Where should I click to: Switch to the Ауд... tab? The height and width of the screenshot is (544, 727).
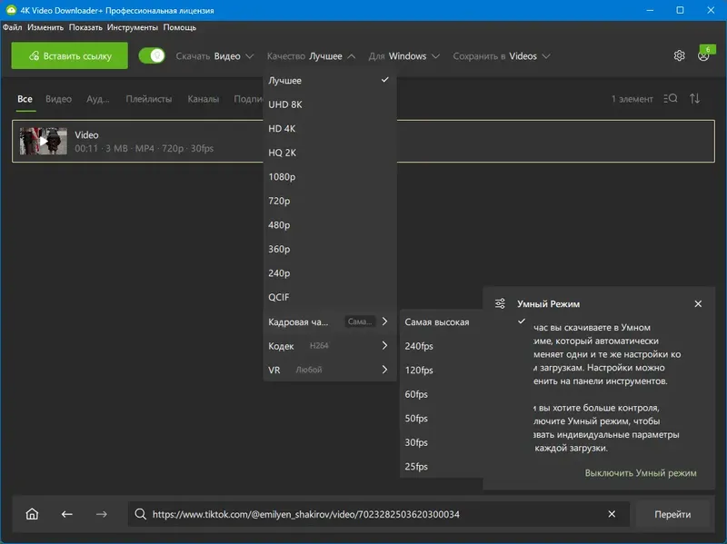pyautogui.click(x=98, y=99)
